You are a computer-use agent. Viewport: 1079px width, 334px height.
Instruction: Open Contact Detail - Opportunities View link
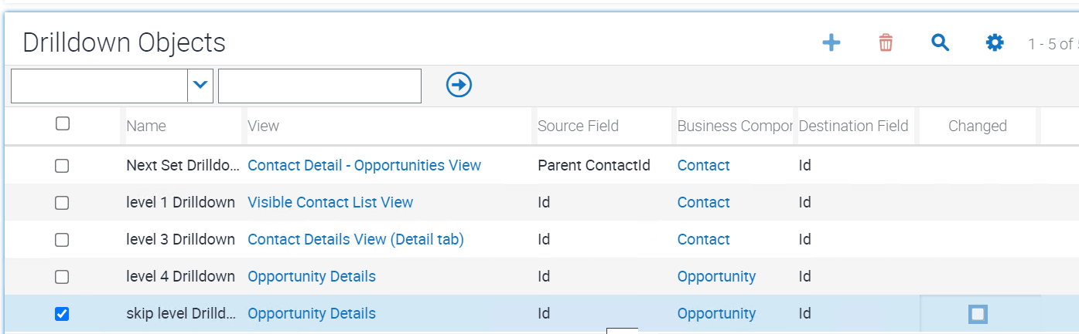point(364,166)
